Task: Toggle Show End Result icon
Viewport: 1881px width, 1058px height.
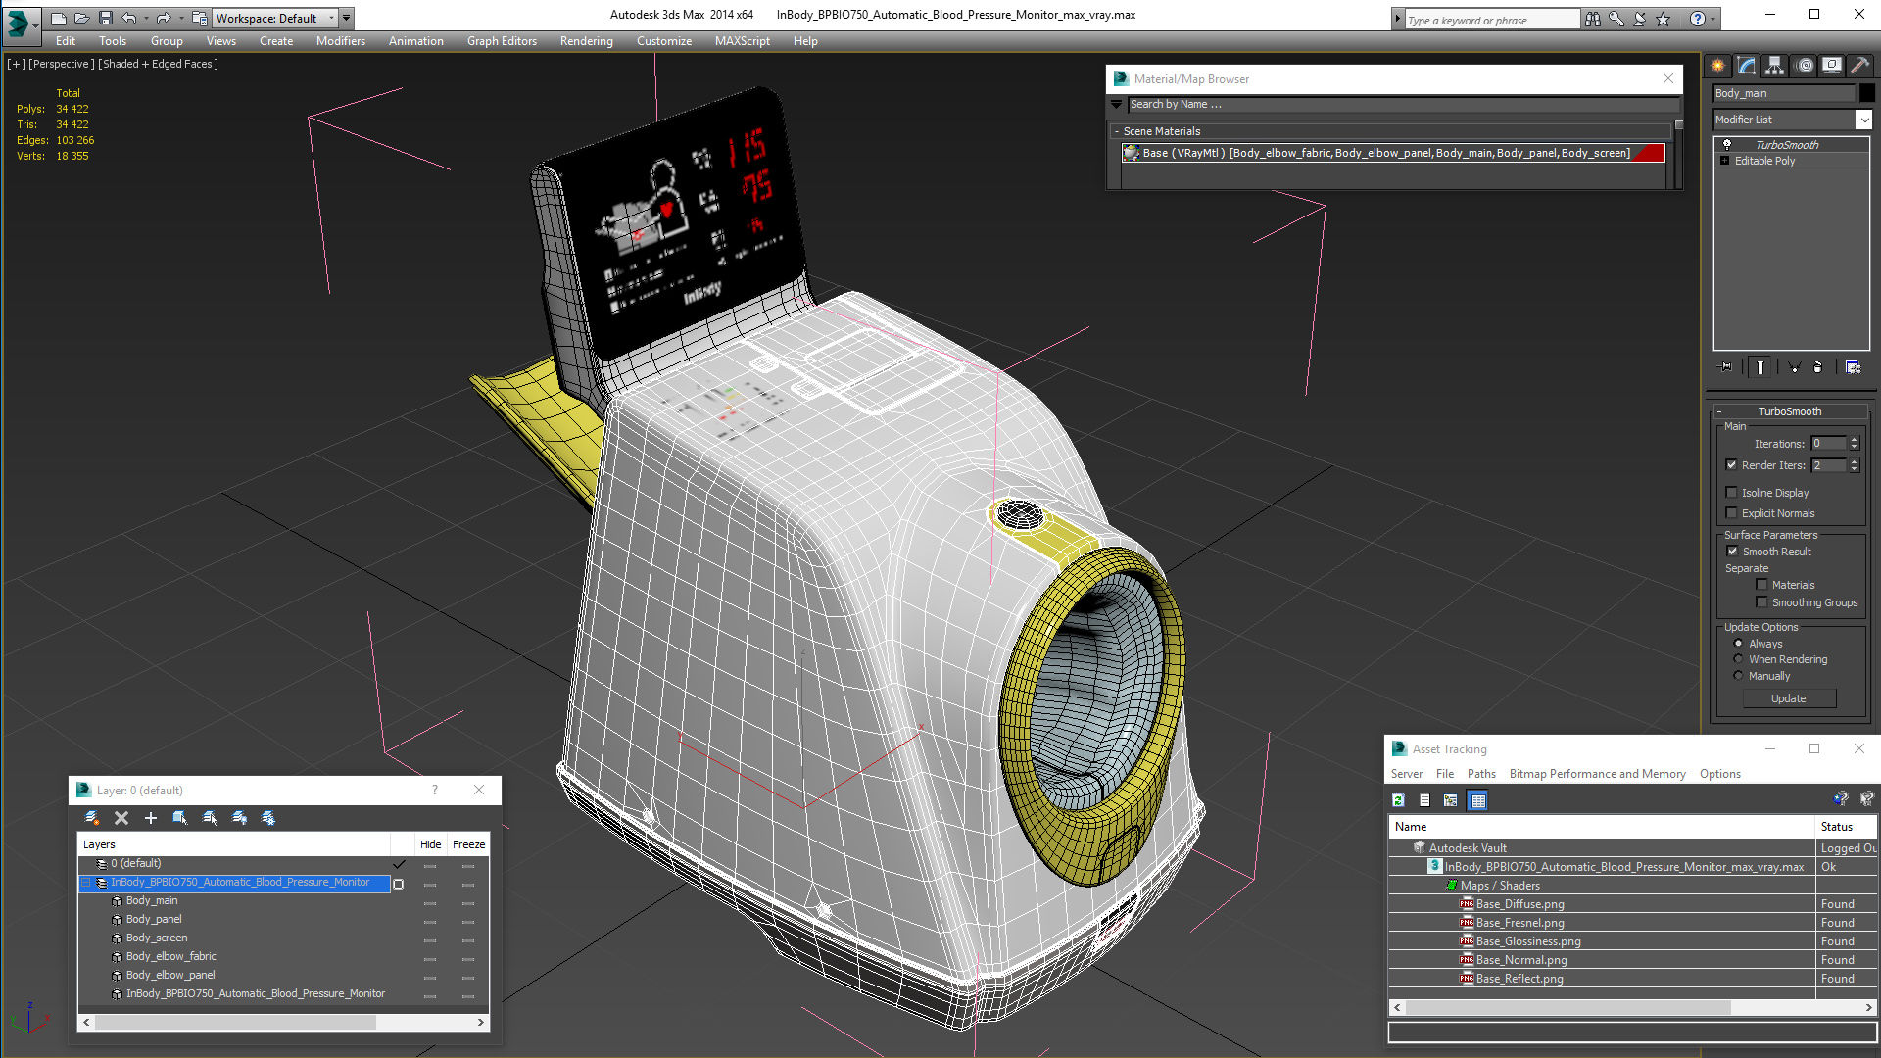Action: [x=1760, y=366]
